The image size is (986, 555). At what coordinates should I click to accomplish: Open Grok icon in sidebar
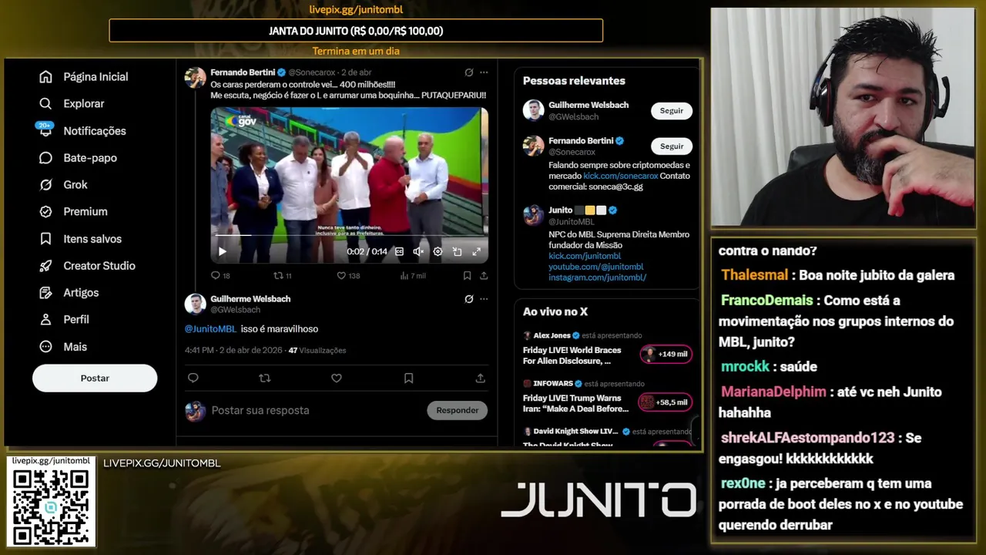[45, 185]
